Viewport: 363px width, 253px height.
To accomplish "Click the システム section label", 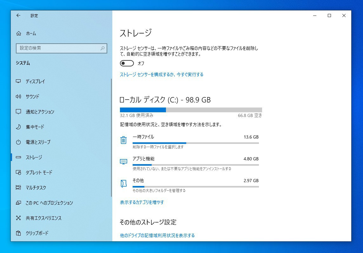I will 23,63.
